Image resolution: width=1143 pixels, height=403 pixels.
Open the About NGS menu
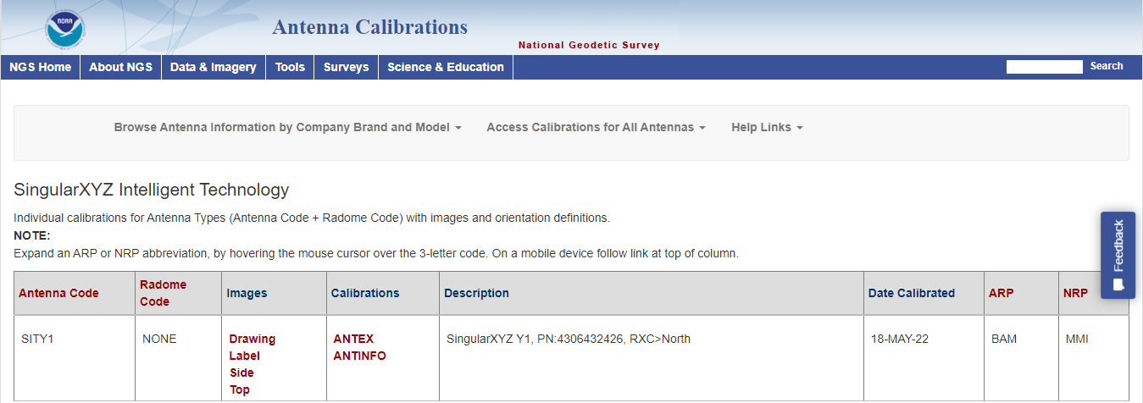click(120, 67)
